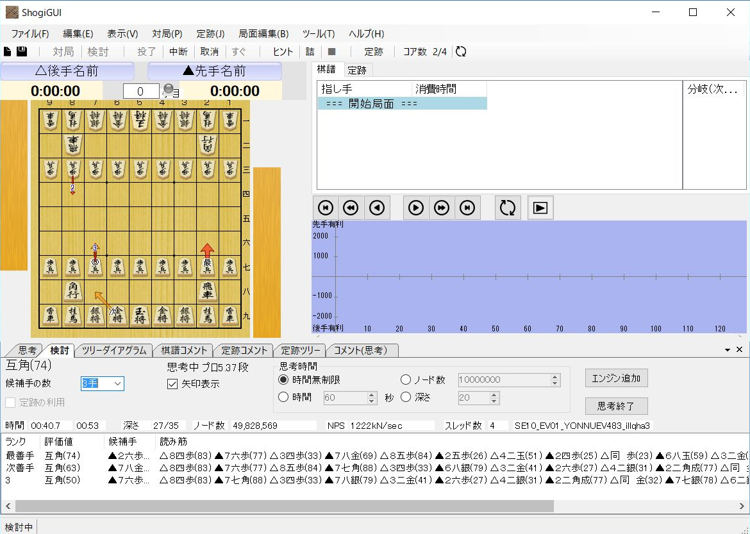Click the rotate board icon beside コア数
The width and height of the screenshot is (750, 534).
point(461,52)
